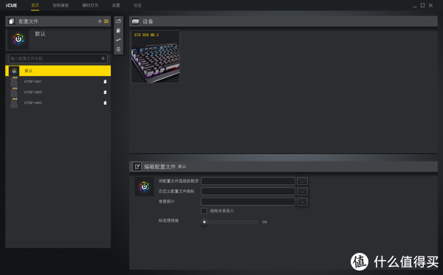This screenshot has width=443, height=275.
Task: Delete profile using the trash icon
Action: pos(118,49)
